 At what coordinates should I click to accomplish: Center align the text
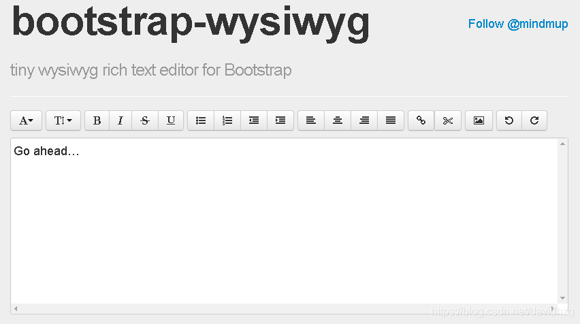pos(338,120)
